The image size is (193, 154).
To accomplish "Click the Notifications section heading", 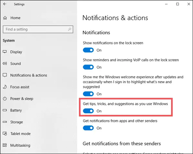I will [96, 32].
